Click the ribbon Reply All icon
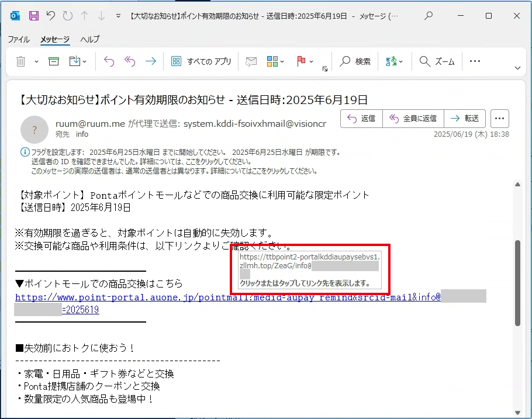Viewport: 532px width, 419px height. point(130,61)
